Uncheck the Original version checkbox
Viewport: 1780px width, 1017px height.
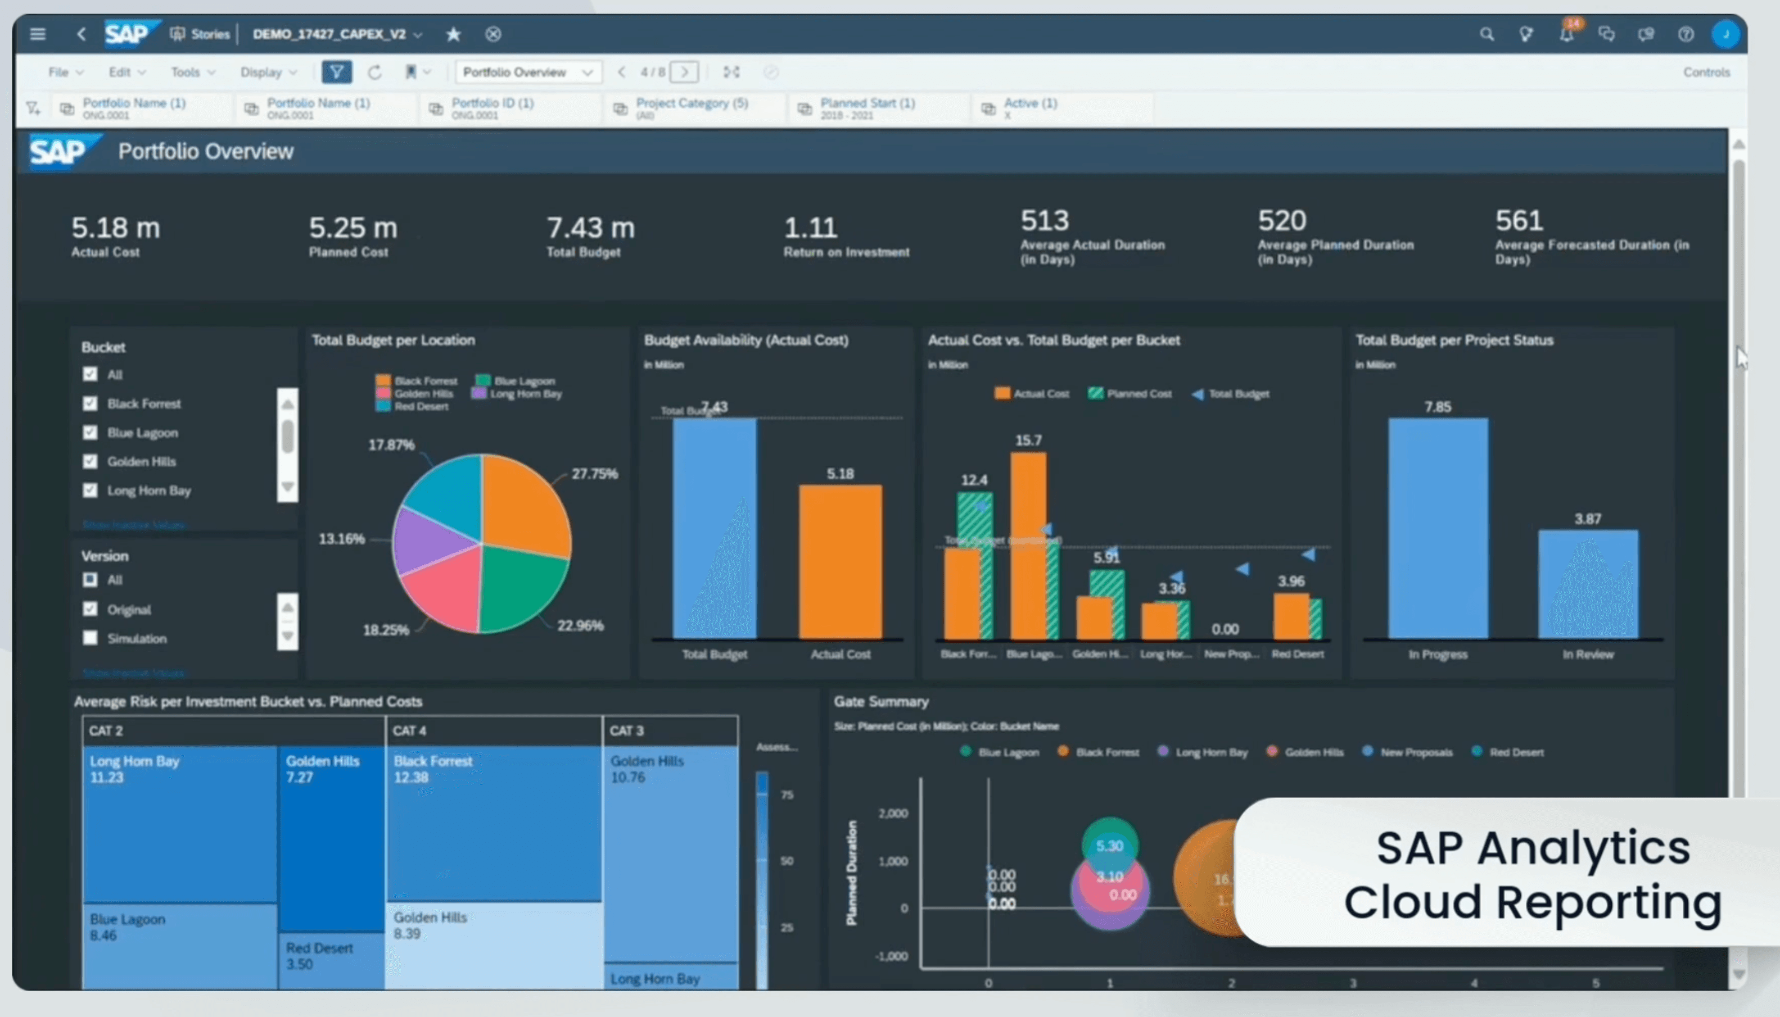(90, 609)
